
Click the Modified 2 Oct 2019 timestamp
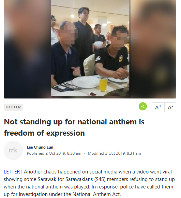click(114, 153)
